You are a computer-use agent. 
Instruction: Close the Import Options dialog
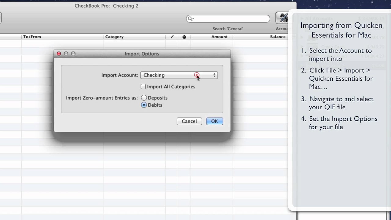pos(59,54)
